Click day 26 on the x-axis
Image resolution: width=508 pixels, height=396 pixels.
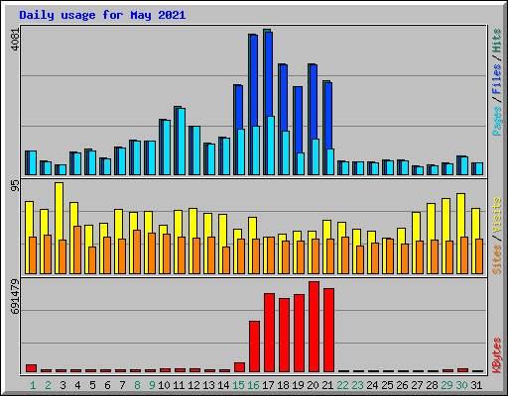click(402, 385)
